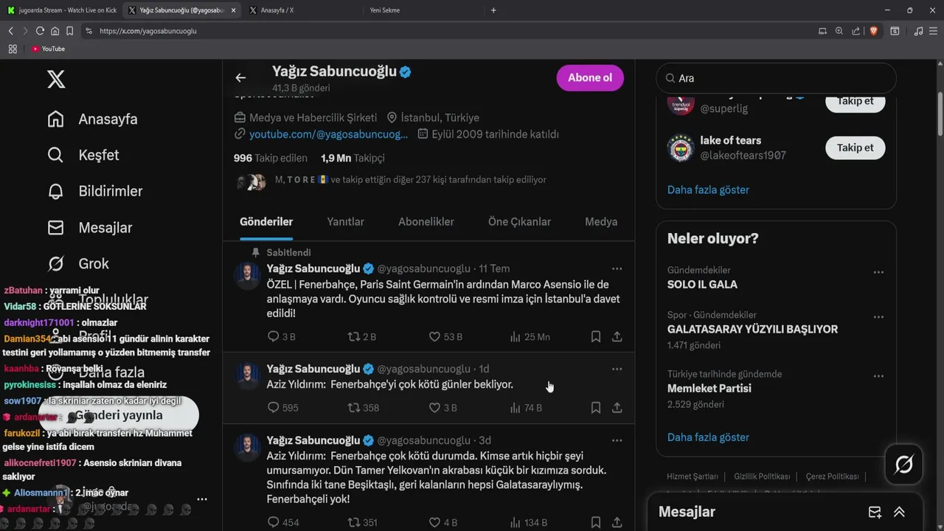Bookmark the pinned Asensio post

point(595,336)
